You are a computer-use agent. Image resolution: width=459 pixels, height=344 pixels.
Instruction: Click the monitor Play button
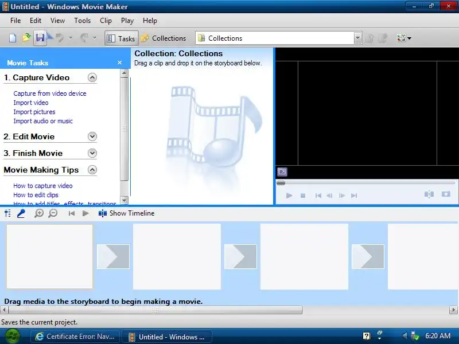(289, 196)
